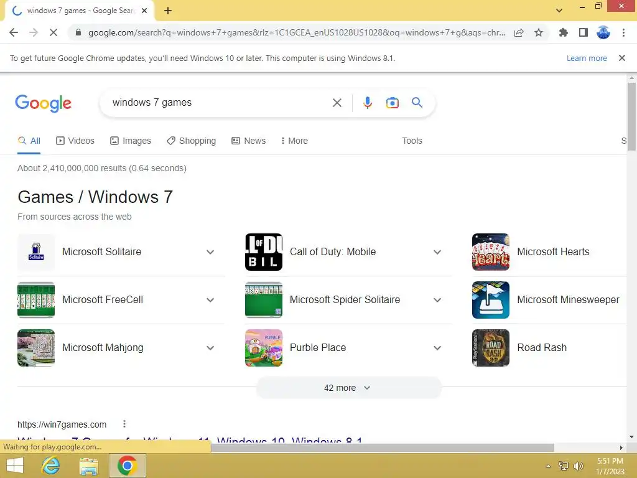Image resolution: width=637 pixels, height=478 pixels.
Task: Click the blue magnifier search button
Action: pyautogui.click(x=417, y=103)
